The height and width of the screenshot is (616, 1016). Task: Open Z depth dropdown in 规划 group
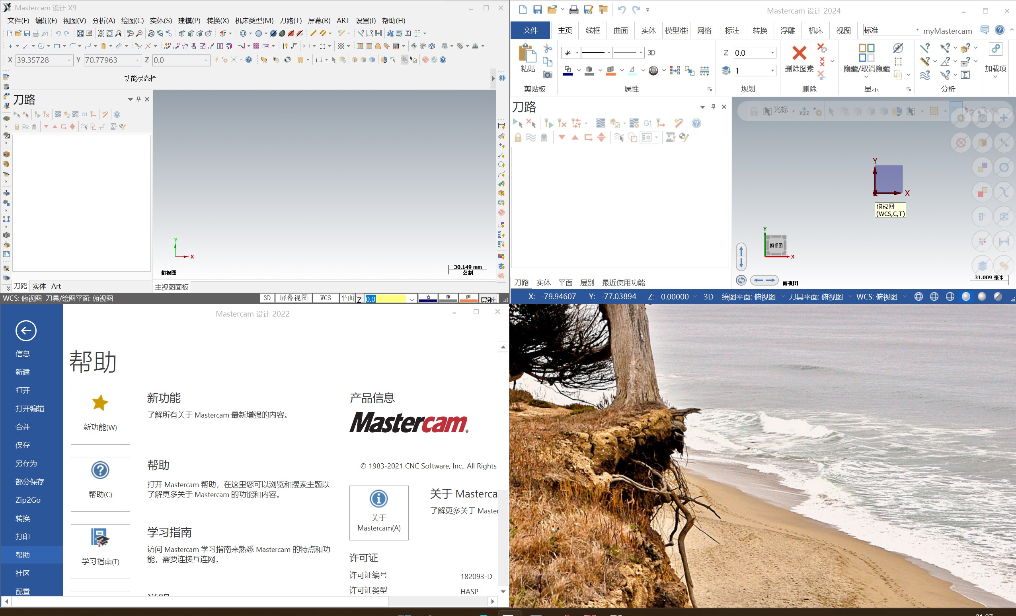pyautogui.click(x=772, y=53)
